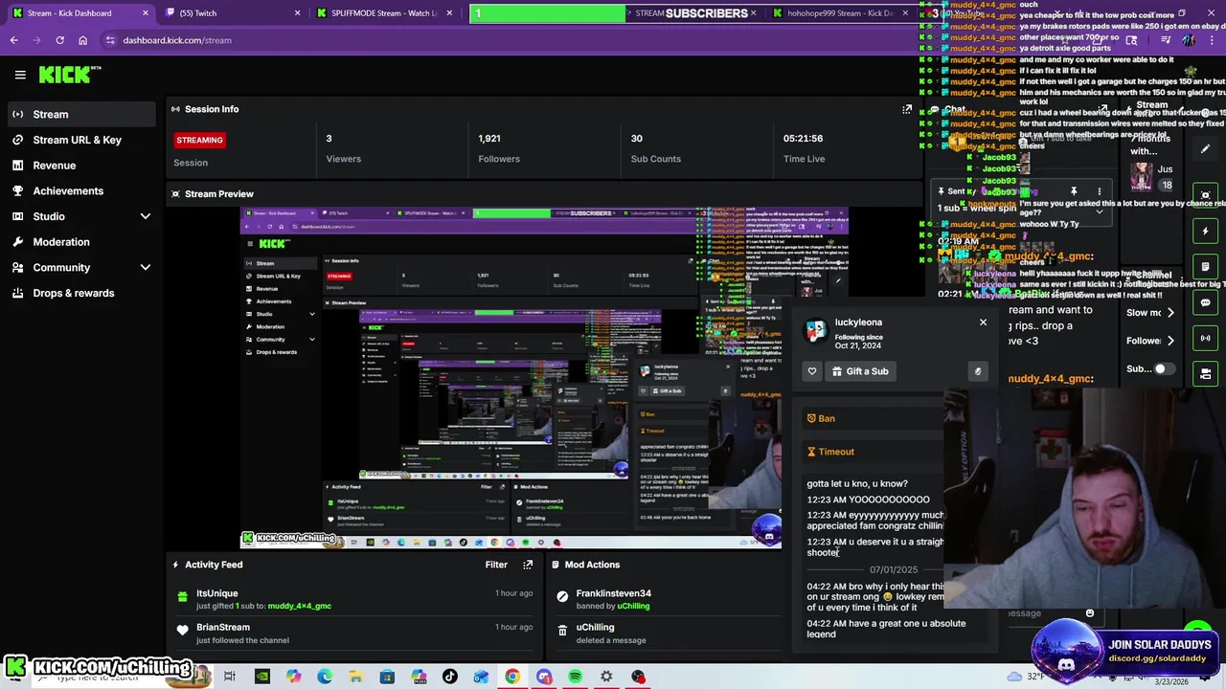The height and width of the screenshot is (689, 1226).
Task: Click muddy_4×4_gmc link in Activity Feed
Action: click(300, 606)
